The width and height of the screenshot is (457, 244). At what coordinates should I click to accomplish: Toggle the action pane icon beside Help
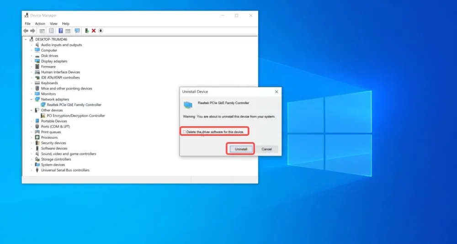[68, 31]
